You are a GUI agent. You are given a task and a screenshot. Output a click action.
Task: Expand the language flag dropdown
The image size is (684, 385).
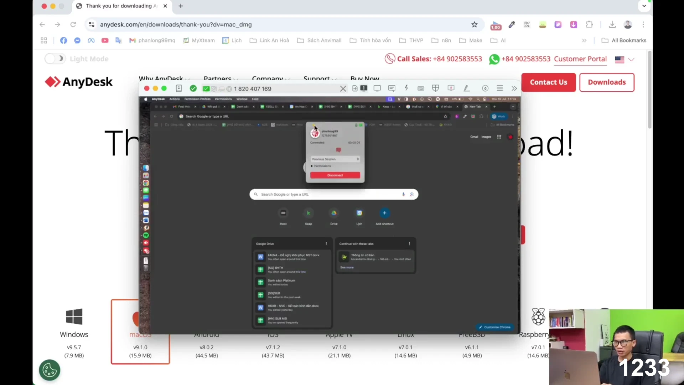click(x=625, y=60)
